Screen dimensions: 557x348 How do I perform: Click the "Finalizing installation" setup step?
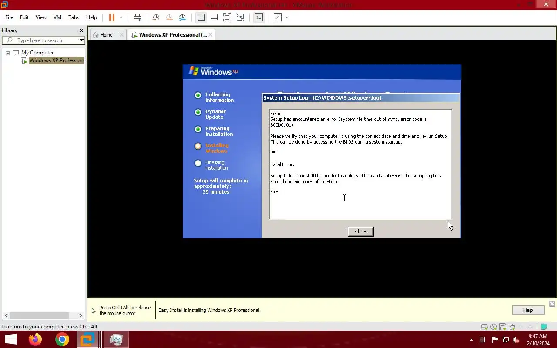[217, 165]
